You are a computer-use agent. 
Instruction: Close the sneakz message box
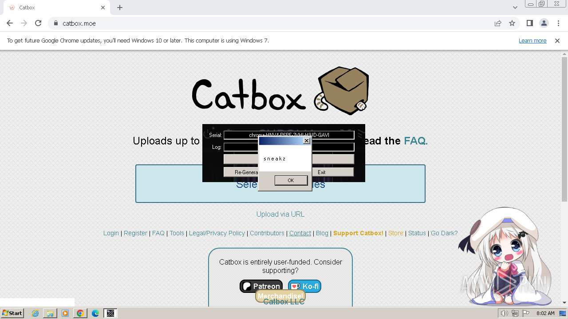(306, 140)
